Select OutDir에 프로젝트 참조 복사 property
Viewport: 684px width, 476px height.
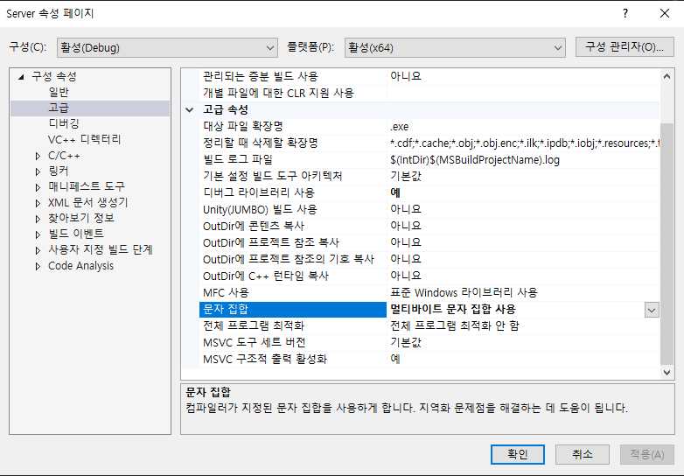point(293,242)
